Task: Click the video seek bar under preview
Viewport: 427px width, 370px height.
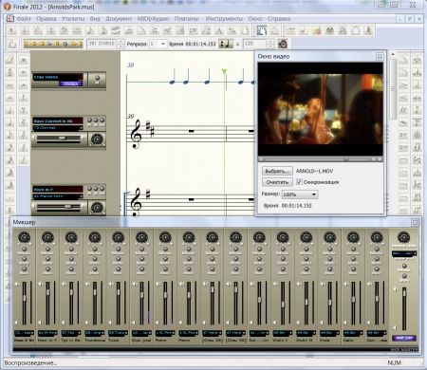Action: pos(320,159)
